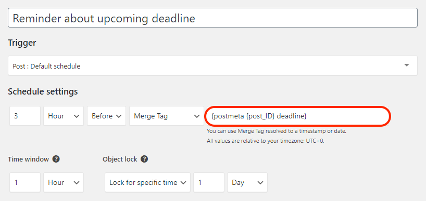
Task: Click the schedule amount field containing 3
Action: click(x=25, y=116)
